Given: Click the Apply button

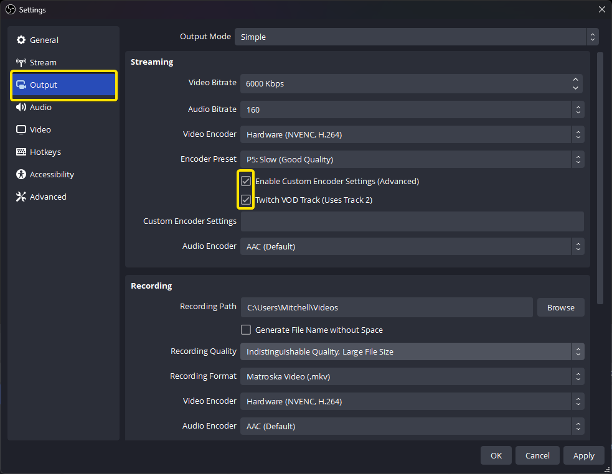Looking at the screenshot, I should (583, 455).
